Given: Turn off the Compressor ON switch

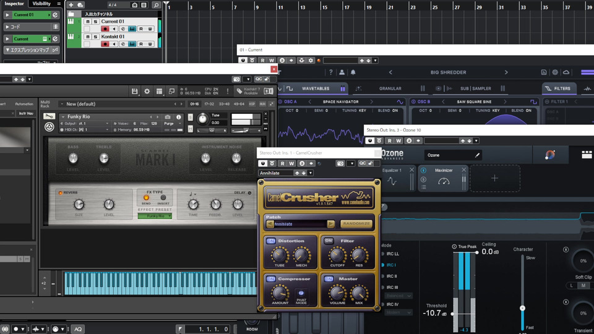Looking at the screenshot, I should pyautogui.click(x=271, y=279).
